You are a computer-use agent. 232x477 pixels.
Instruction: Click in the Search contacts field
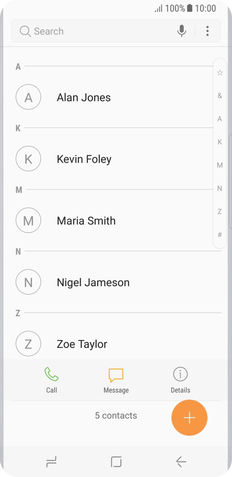[x=95, y=31]
